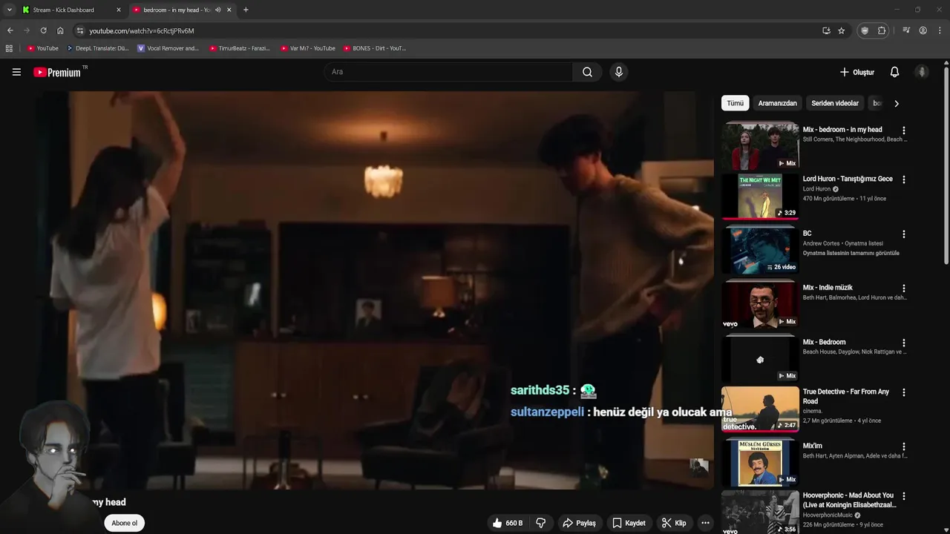The image size is (950, 534).
Task: Select the Aramanızdan filter chip
Action: (777, 103)
